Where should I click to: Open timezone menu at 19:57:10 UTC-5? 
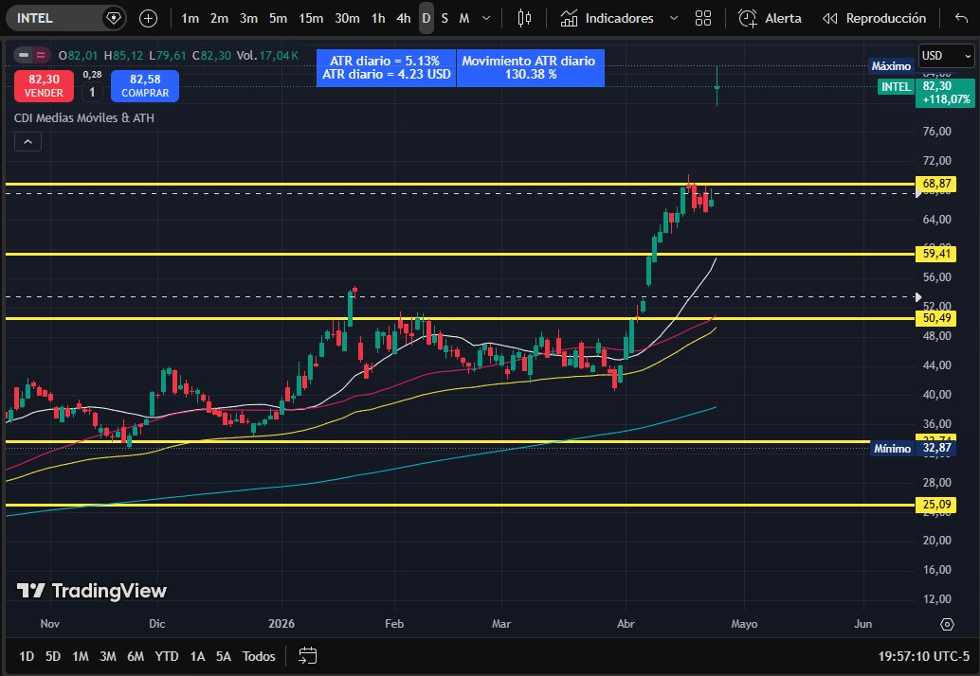pyautogui.click(x=924, y=656)
